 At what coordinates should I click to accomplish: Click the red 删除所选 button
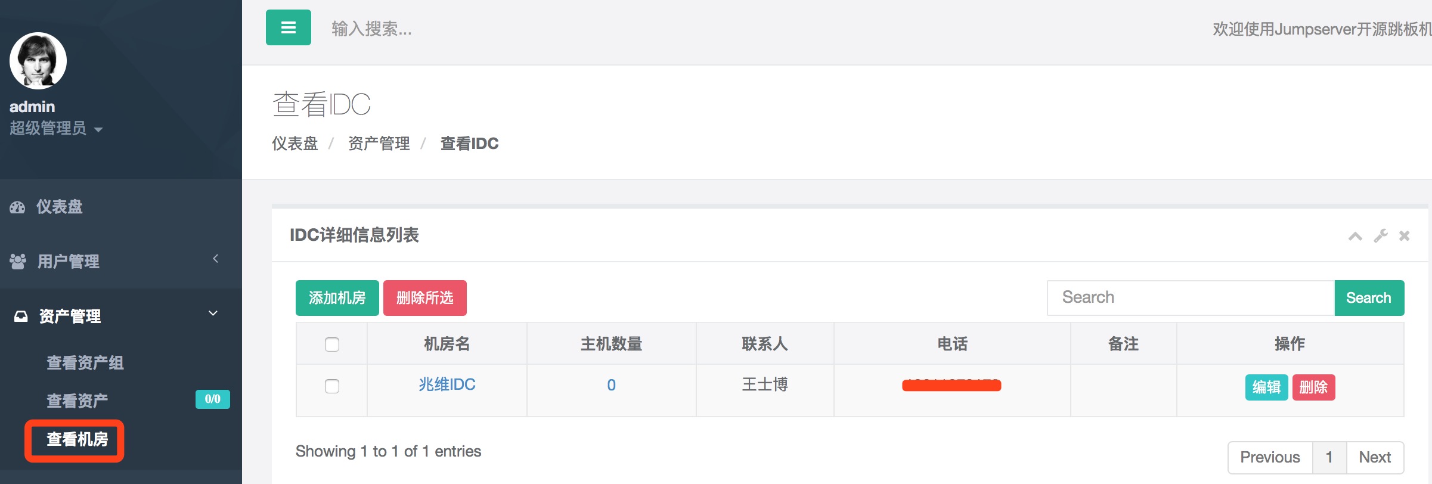pos(424,298)
